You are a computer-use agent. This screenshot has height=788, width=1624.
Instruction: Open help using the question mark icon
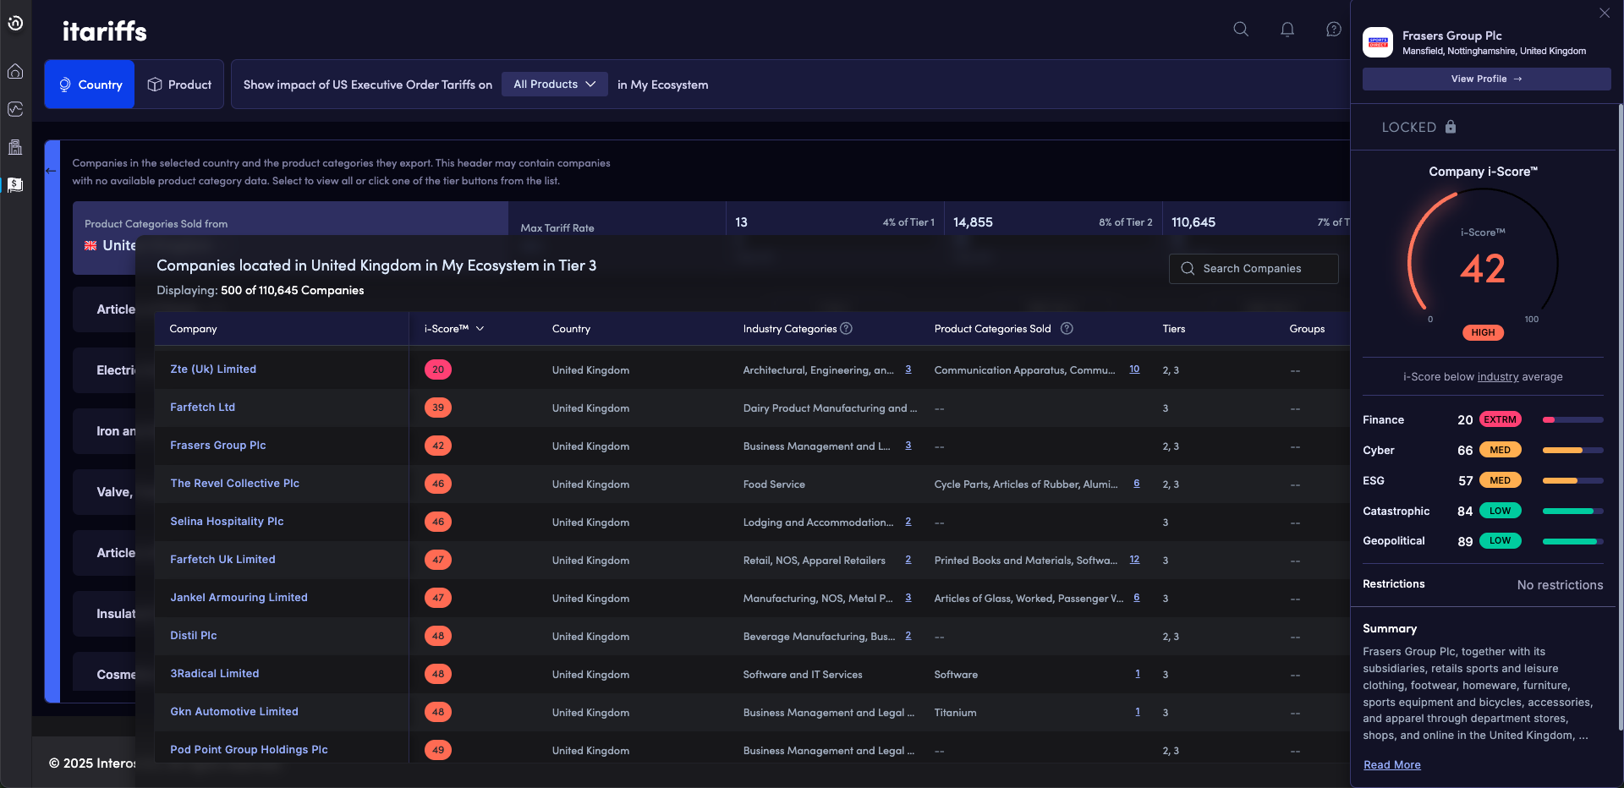coord(1333,29)
